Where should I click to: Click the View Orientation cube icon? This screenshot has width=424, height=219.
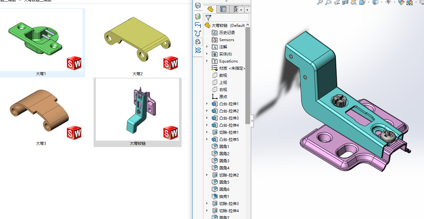click(x=362, y=2)
